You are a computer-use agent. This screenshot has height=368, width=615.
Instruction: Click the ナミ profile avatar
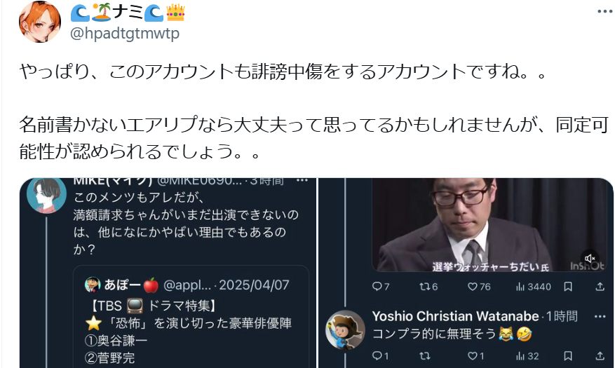[40, 22]
